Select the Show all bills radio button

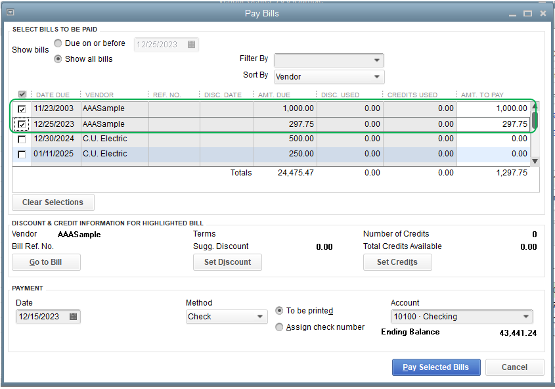(58, 58)
